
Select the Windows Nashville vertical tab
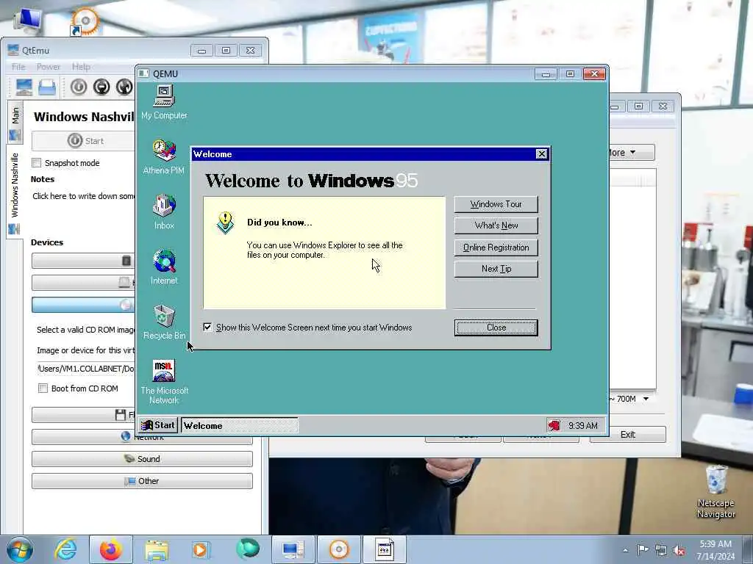coord(15,192)
